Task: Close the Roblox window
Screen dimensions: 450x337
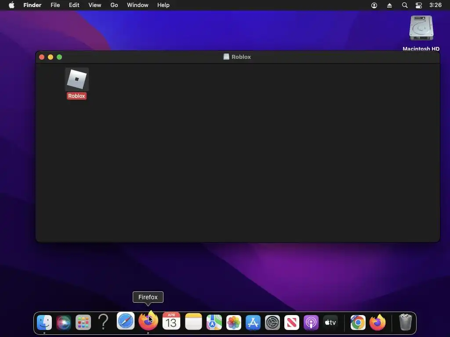Action: click(x=42, y=57)
